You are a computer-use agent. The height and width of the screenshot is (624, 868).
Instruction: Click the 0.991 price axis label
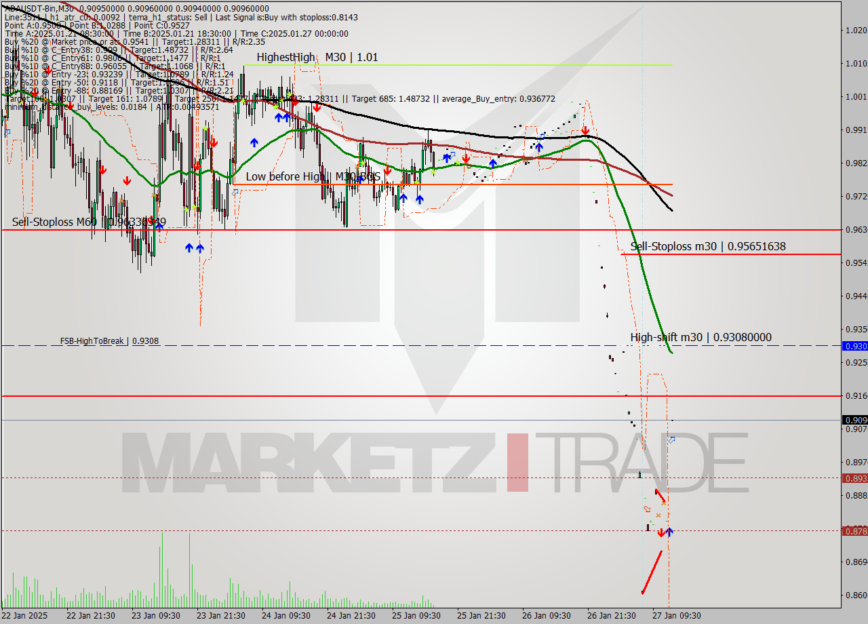click(856, 130)
